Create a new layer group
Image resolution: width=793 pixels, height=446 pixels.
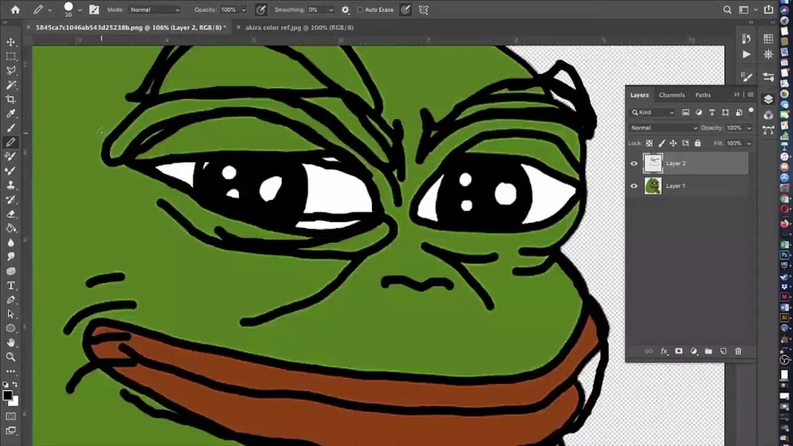708,351
